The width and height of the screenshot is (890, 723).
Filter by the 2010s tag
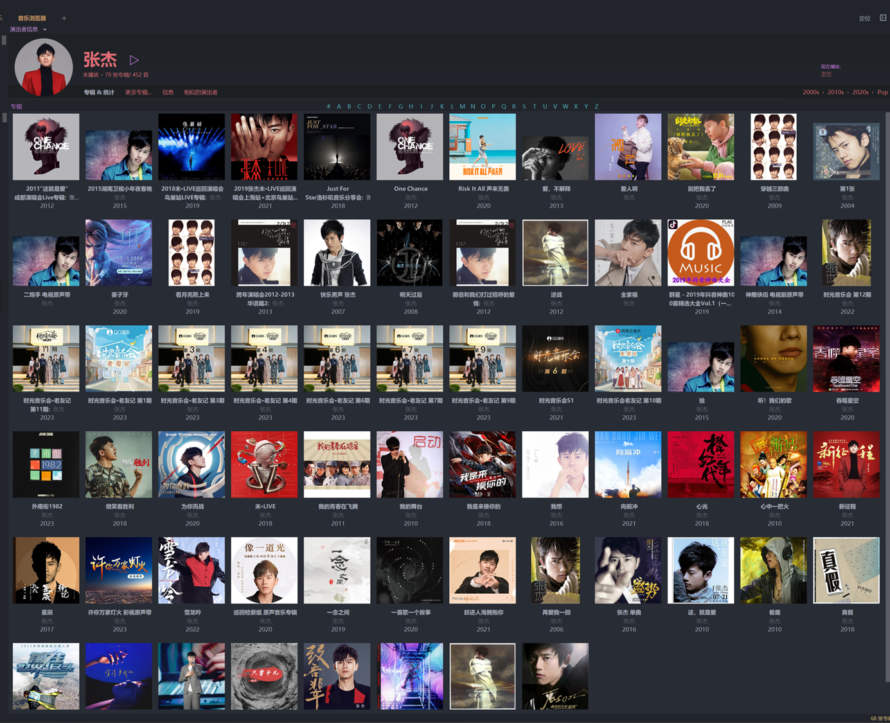click(835, 93)
